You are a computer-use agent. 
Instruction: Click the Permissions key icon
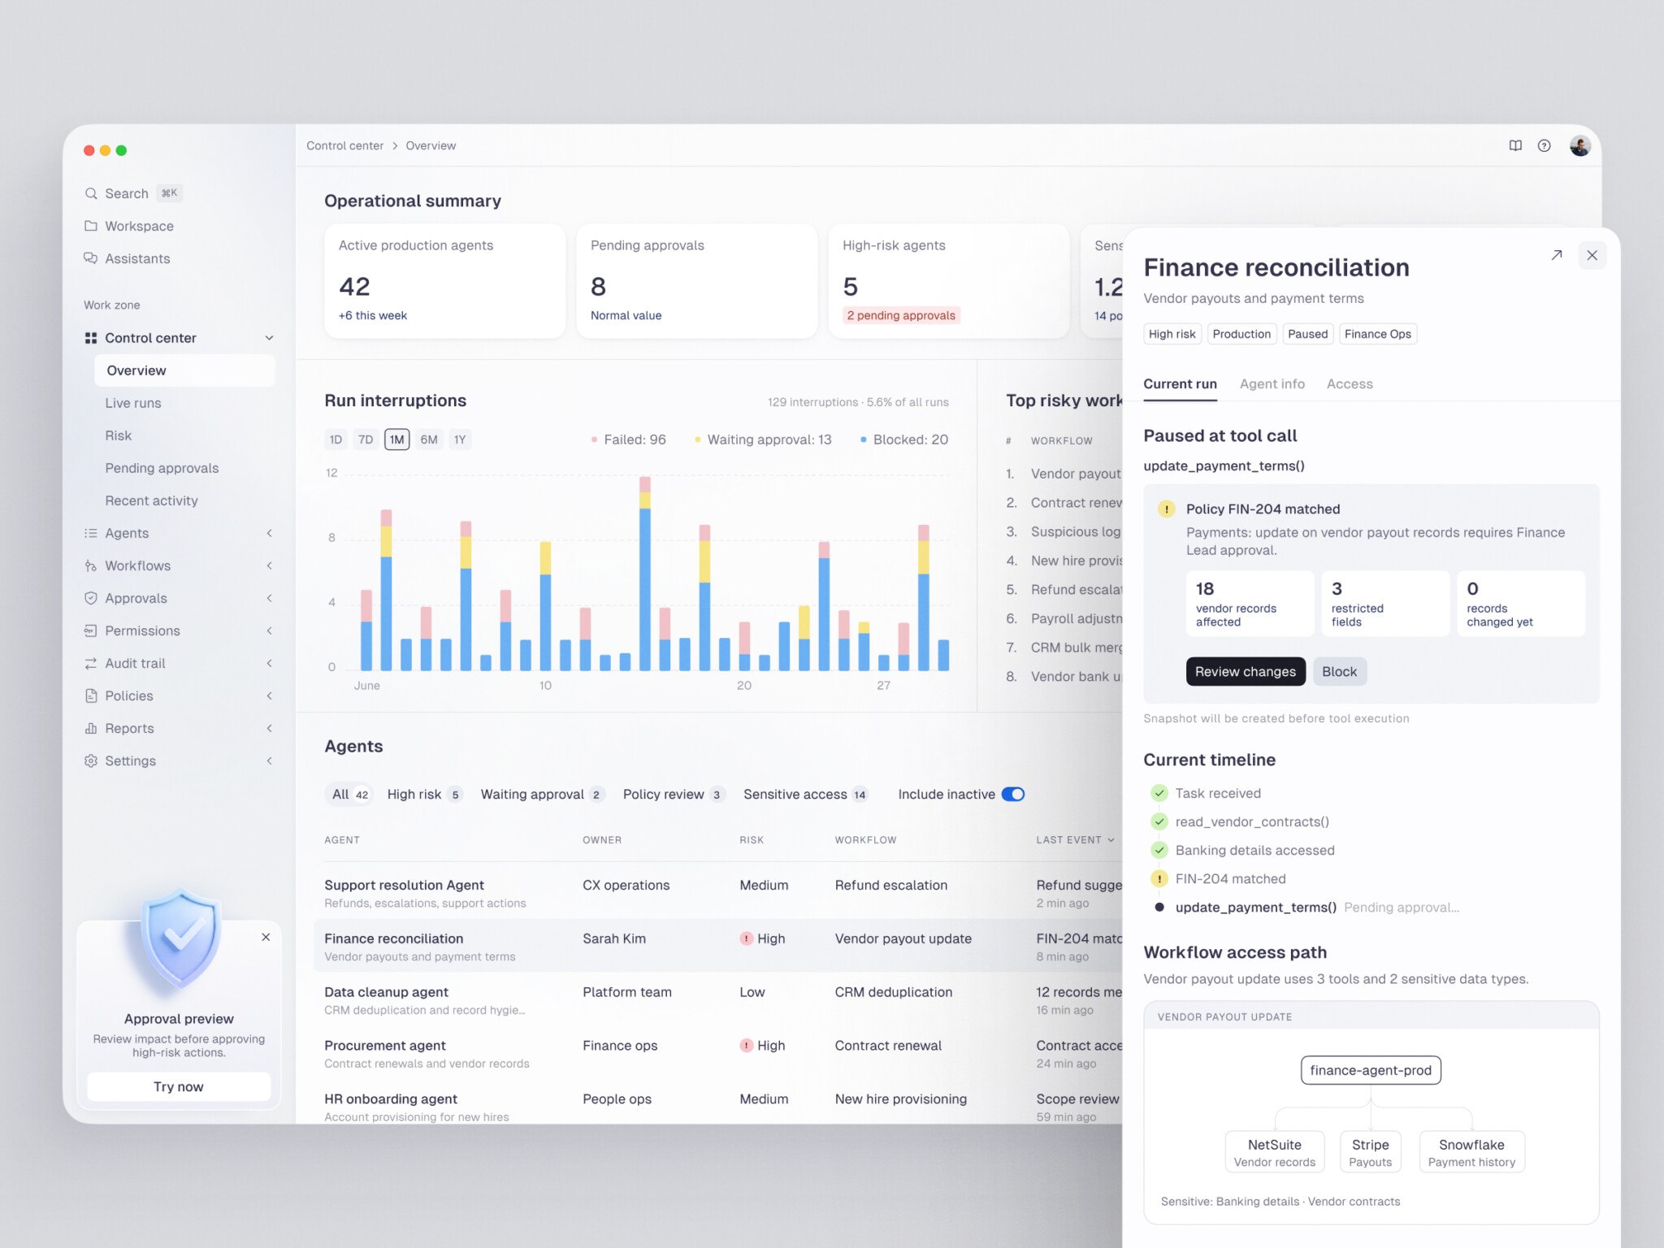point(91,630)
